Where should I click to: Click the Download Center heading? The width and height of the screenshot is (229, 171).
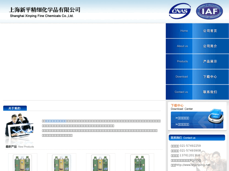(x=182, y=107)
